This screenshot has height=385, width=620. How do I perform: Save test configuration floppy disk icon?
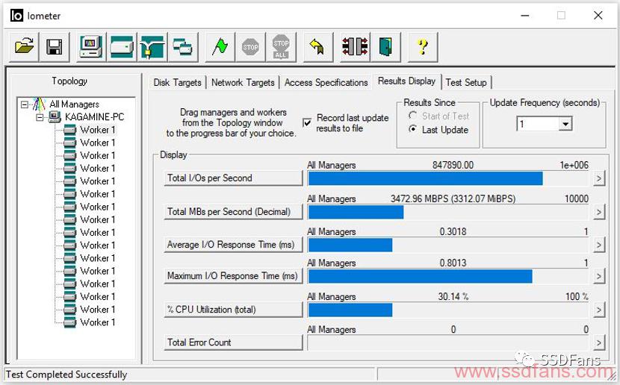[x=55, y=47]
